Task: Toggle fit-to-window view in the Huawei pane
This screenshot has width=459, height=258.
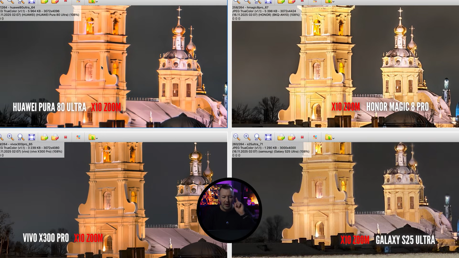Action: tap(31, 3)
